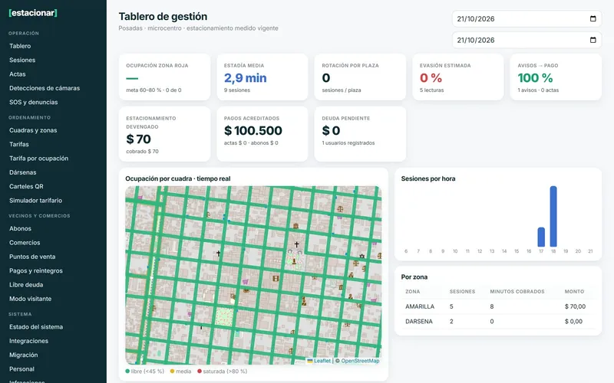The height and width of the screenshot is (383, 614).
Task: Click the MINUTOS COBRADOS column header
Action: coord(517,292)
